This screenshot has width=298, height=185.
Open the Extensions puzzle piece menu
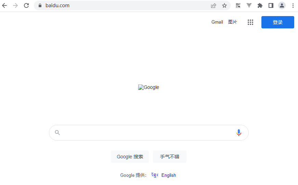pyautogui.click(x=260, y=5)
